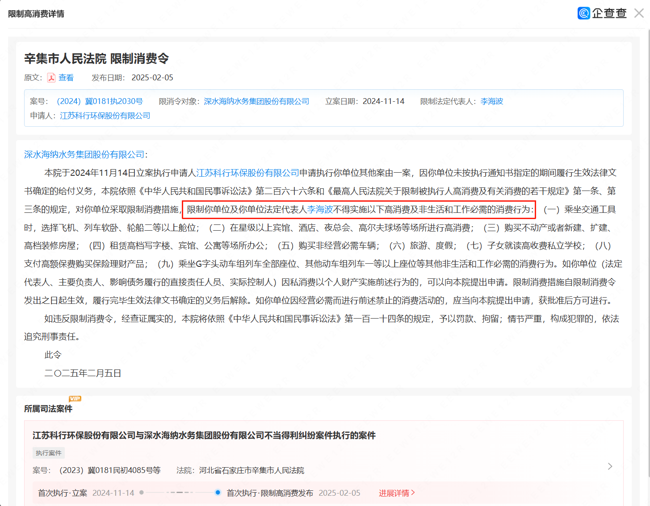Click the 企查查 logo

click(x=602, y=13)
